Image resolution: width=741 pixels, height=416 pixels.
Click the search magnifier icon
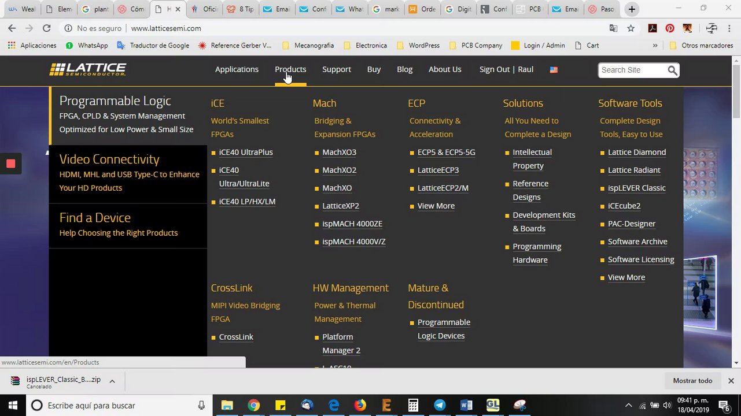click(672, 70)
